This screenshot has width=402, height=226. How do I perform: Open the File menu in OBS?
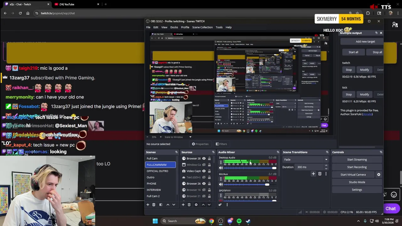pyautogui.click(x=148, y=27)
